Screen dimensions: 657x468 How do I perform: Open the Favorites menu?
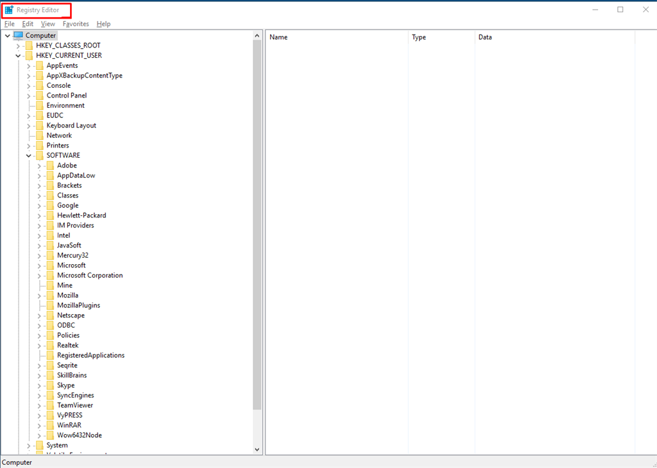click(76, 24)
